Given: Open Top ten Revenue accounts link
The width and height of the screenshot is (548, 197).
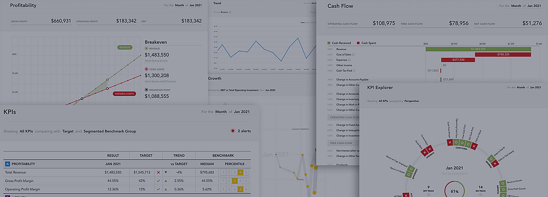Looking at the screenshot, I should (156, 61).
